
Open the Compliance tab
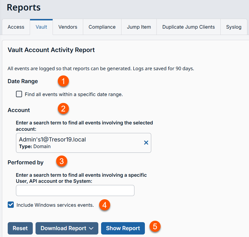(102, 27)
